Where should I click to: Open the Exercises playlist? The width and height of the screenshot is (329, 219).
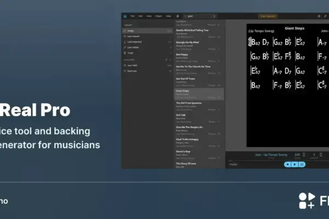148,71
